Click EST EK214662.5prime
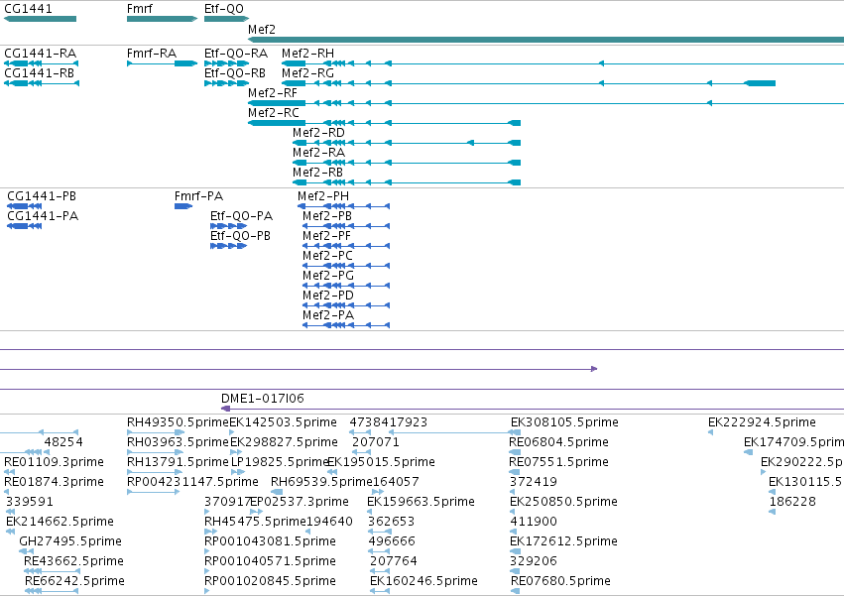 tap(60, 522)
